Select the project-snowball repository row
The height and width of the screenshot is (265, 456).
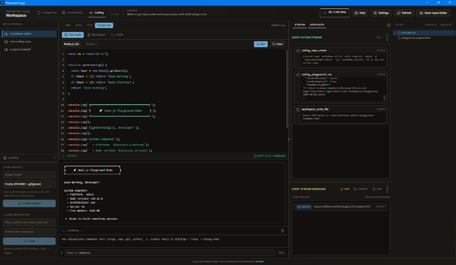29,49
